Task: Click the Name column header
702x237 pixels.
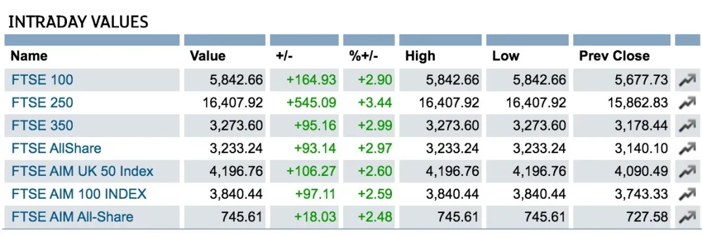Action: pyautogui.click(x=29, y=56)
